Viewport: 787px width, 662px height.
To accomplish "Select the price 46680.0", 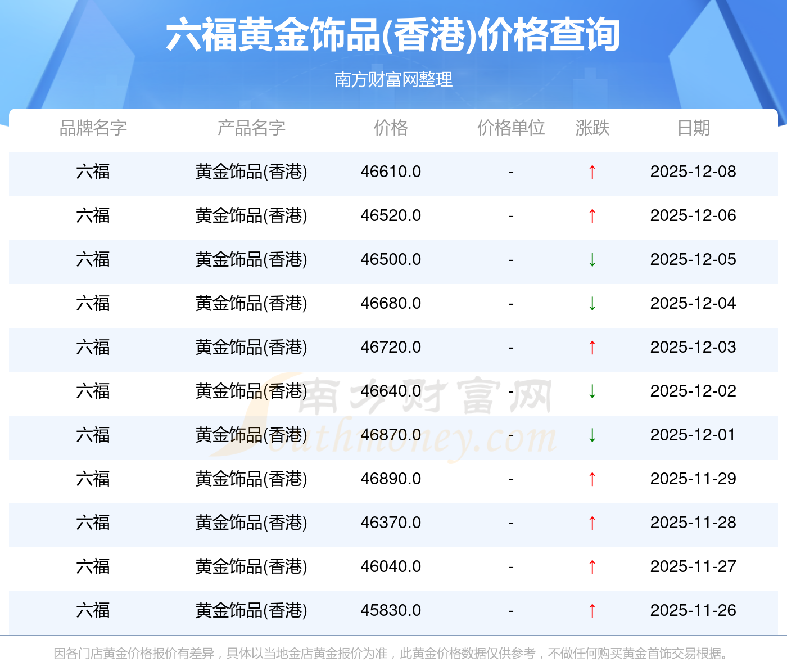I will point(391,303).
